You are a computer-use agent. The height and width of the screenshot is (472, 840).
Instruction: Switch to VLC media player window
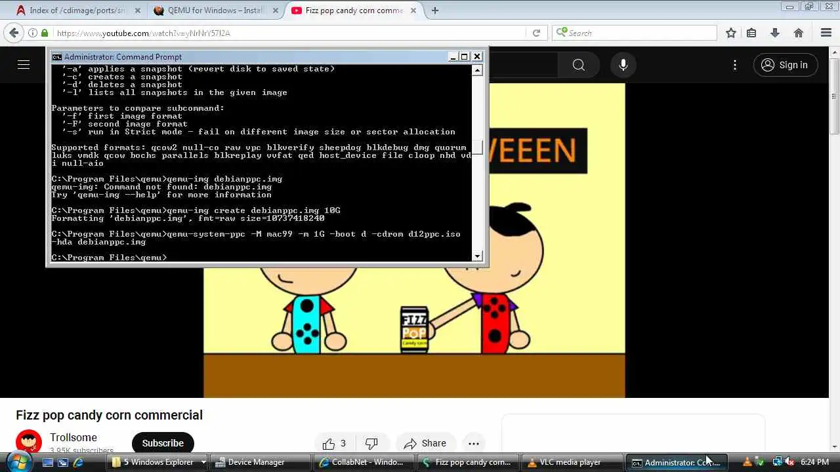click(x=571, y=462)
